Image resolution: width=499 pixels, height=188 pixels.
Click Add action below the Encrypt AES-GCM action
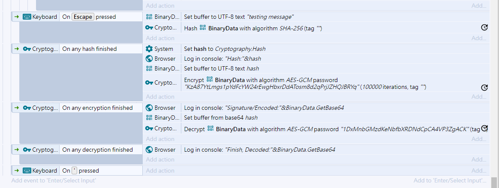(160, 97)
